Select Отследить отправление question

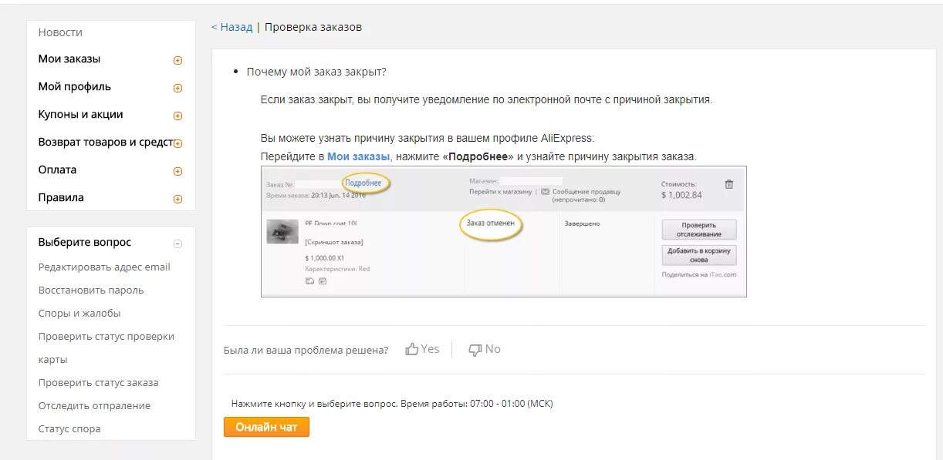(94, 406)
